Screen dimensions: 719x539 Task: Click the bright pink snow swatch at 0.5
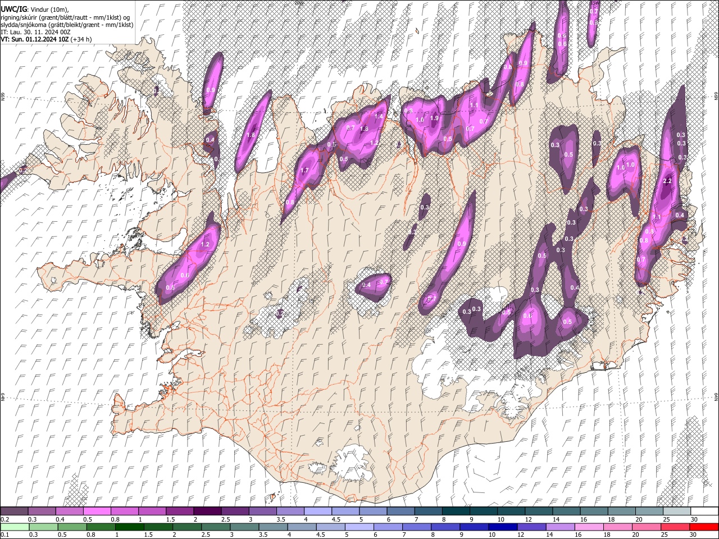click(97, 511)
